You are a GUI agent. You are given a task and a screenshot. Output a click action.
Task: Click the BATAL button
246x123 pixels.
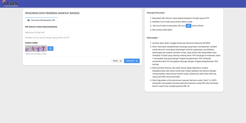click(117, 61)
